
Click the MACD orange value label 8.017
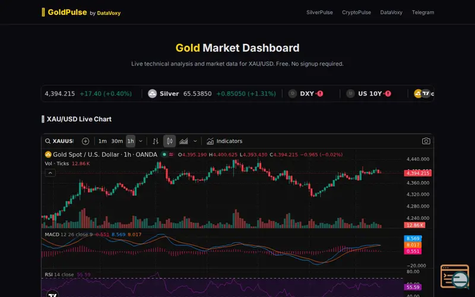click(x=413, y=245)
